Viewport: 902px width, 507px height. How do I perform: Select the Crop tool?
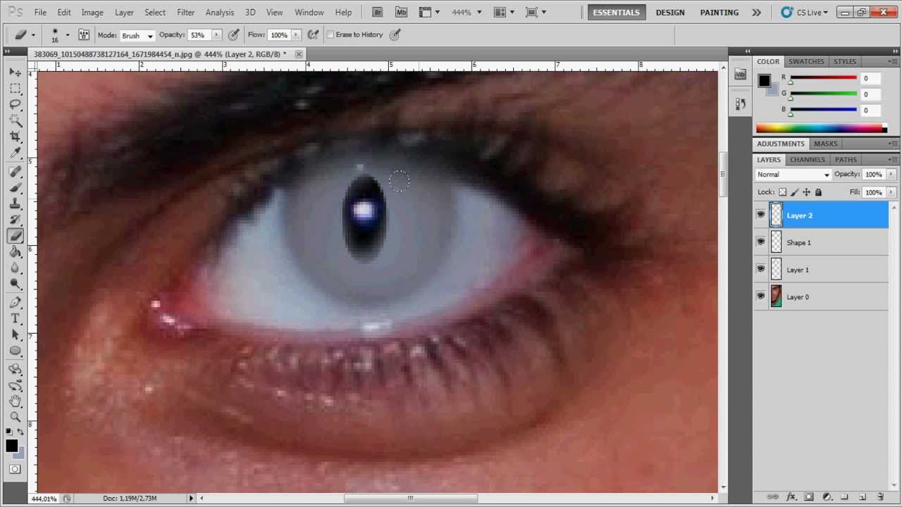16,137
